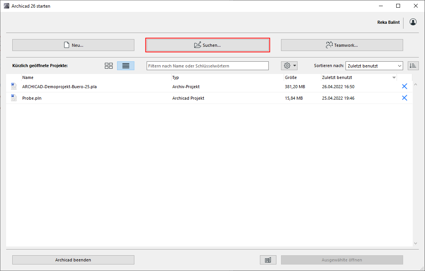Focus the filter by name or keywords field

coord(208,66)
